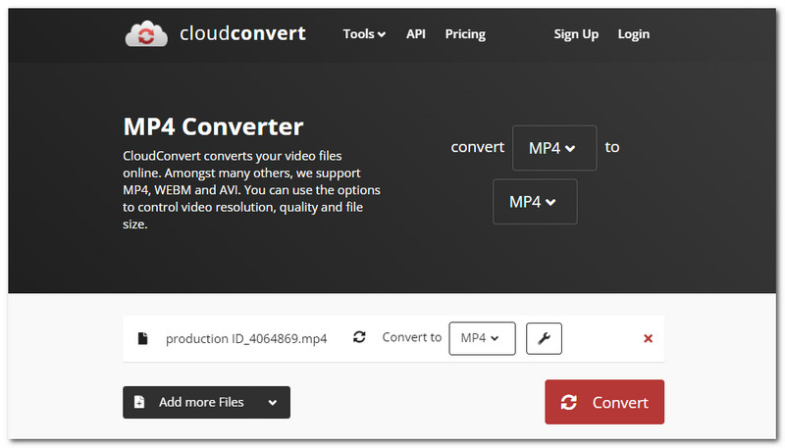Screen dimensions: 785x448
Task: Open the options wrench for the file
Action: [x=545, y=338]
